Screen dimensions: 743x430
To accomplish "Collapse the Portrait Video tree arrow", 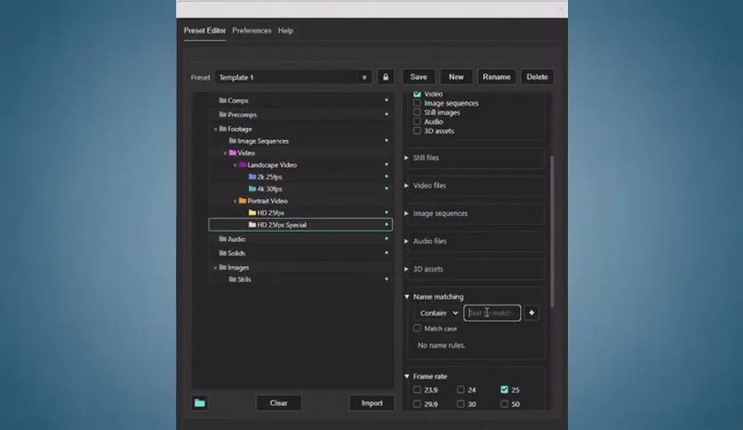I will (x=235, y=202).
